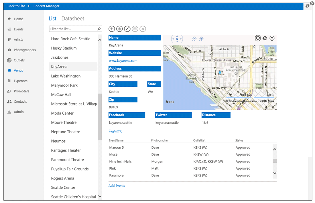Select Moda Center venue
This screenshot has width=315, height=203.
click(73, 113)
